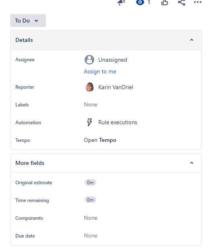Collapse the More fields section chevron
Screen dimensions: 209x248
(192, 163)
